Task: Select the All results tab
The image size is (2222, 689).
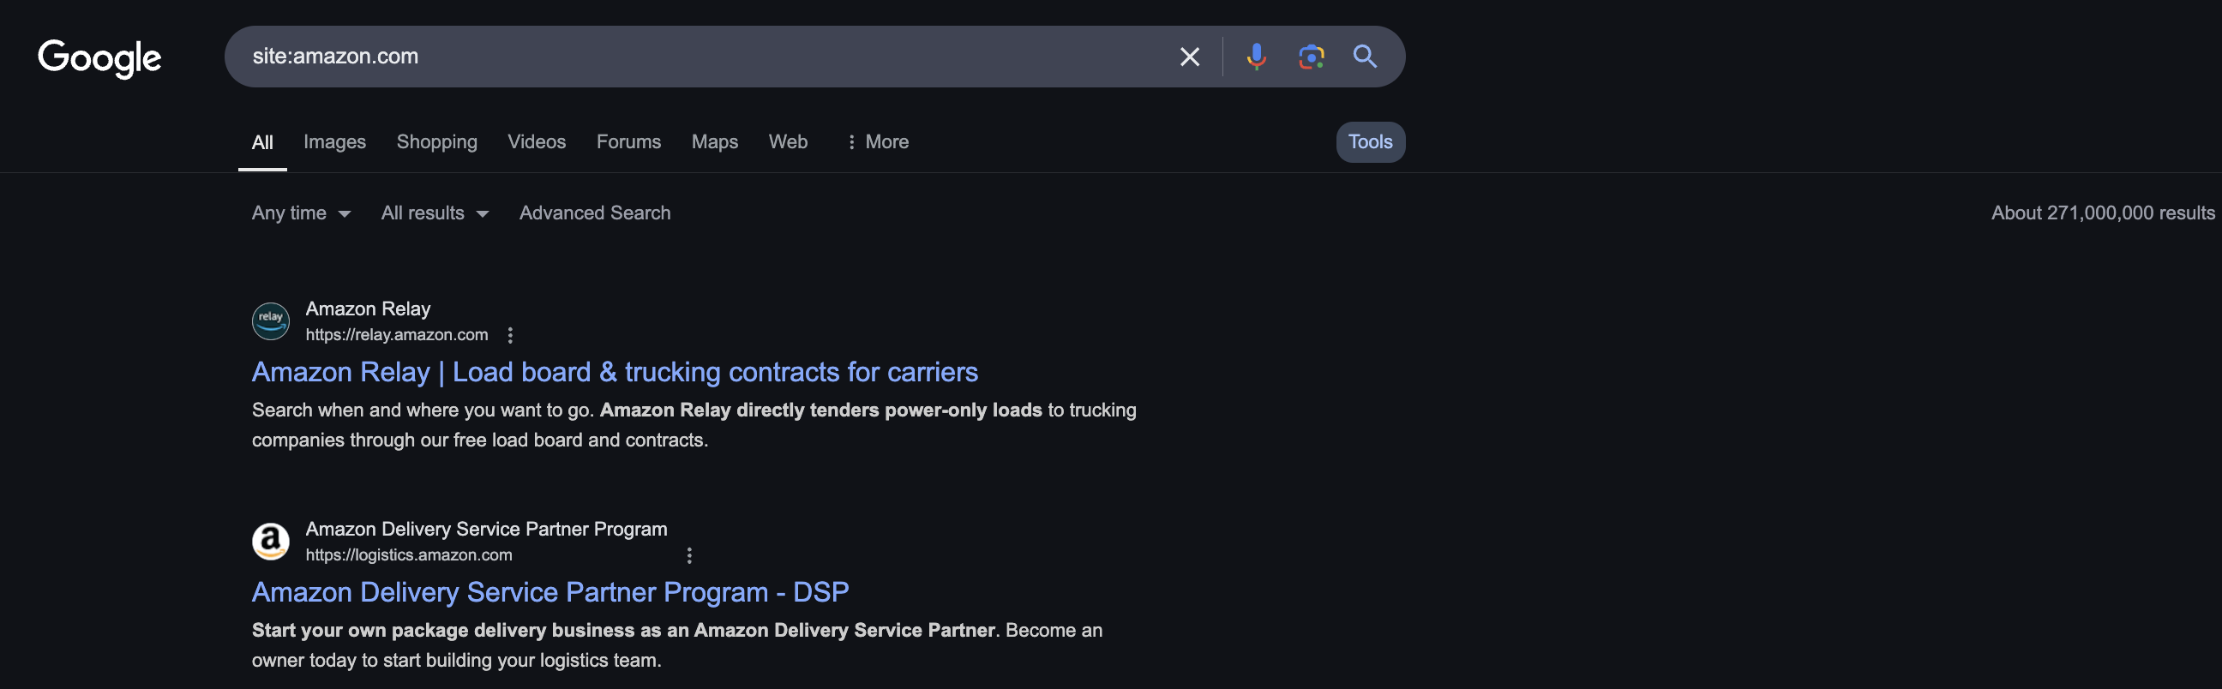Action: [262, 142]
